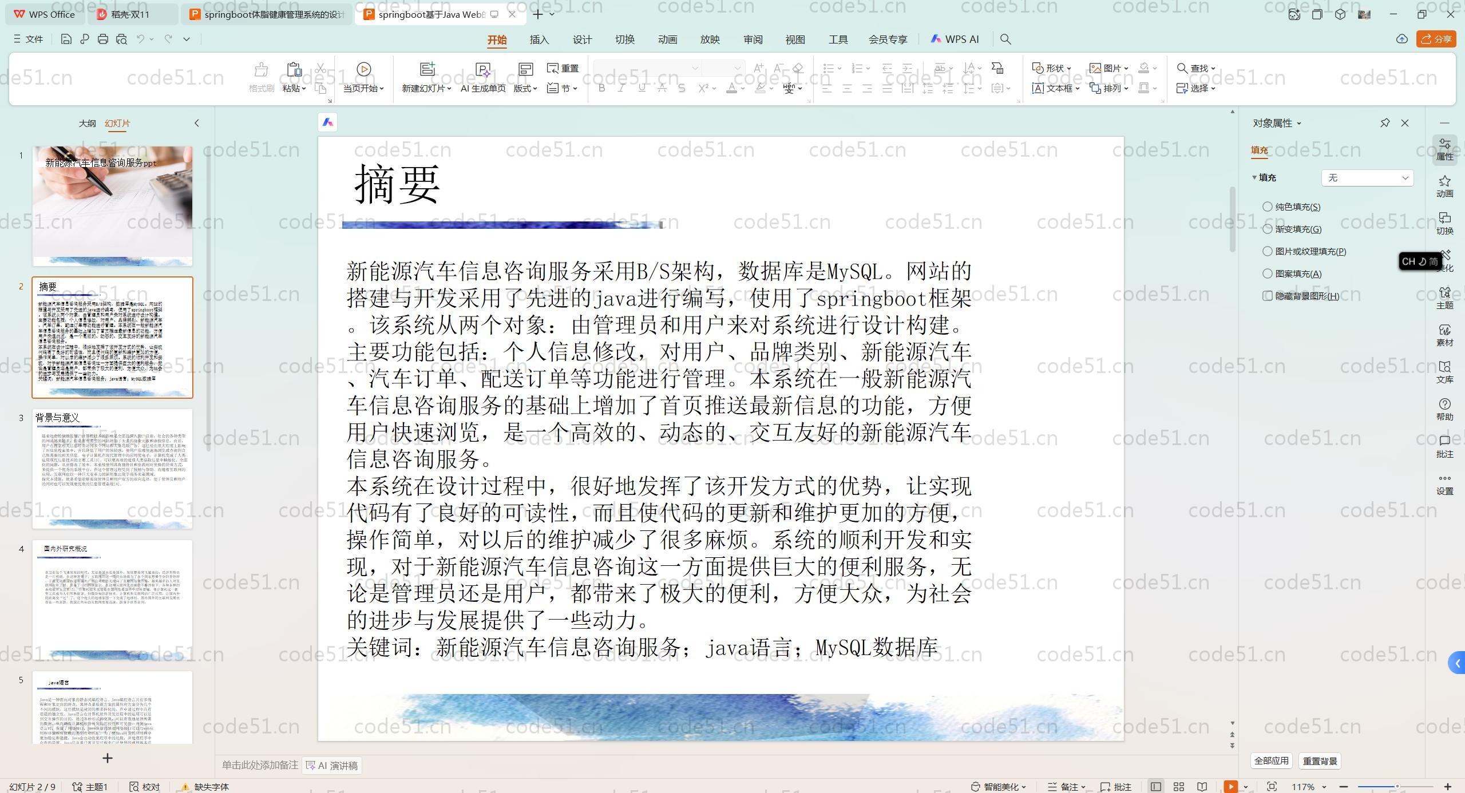Click the New Slide (新建幻灯片) icon

click(427, 69)
